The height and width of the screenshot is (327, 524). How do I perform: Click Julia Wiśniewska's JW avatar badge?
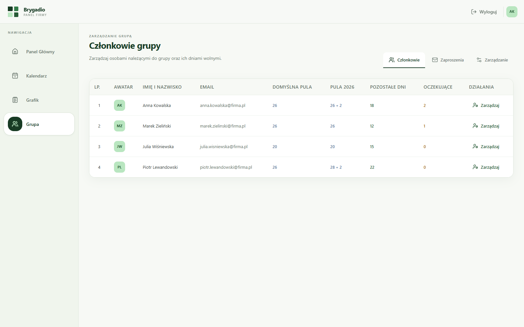[x=120, y=146]
